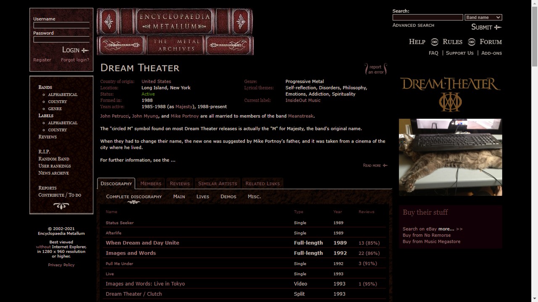Open the 22 (86%) reviews link

[369, 253]
